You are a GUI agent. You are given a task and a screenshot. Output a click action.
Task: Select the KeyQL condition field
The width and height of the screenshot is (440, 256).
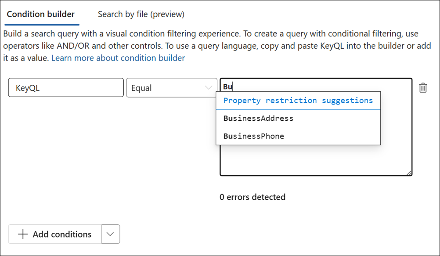66,88
